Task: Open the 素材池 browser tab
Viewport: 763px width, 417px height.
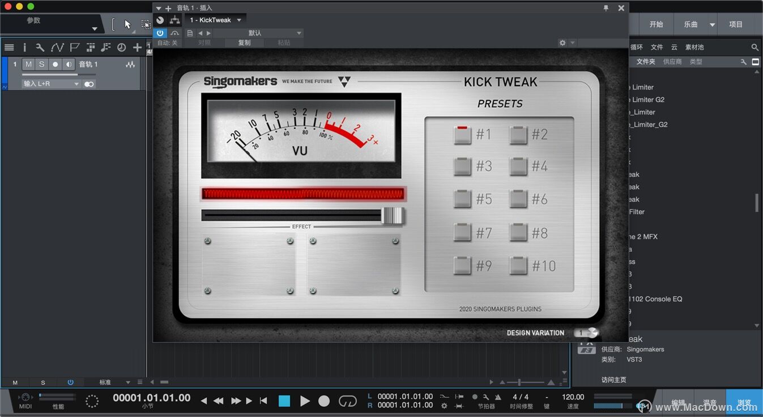Action: (694, 47)
